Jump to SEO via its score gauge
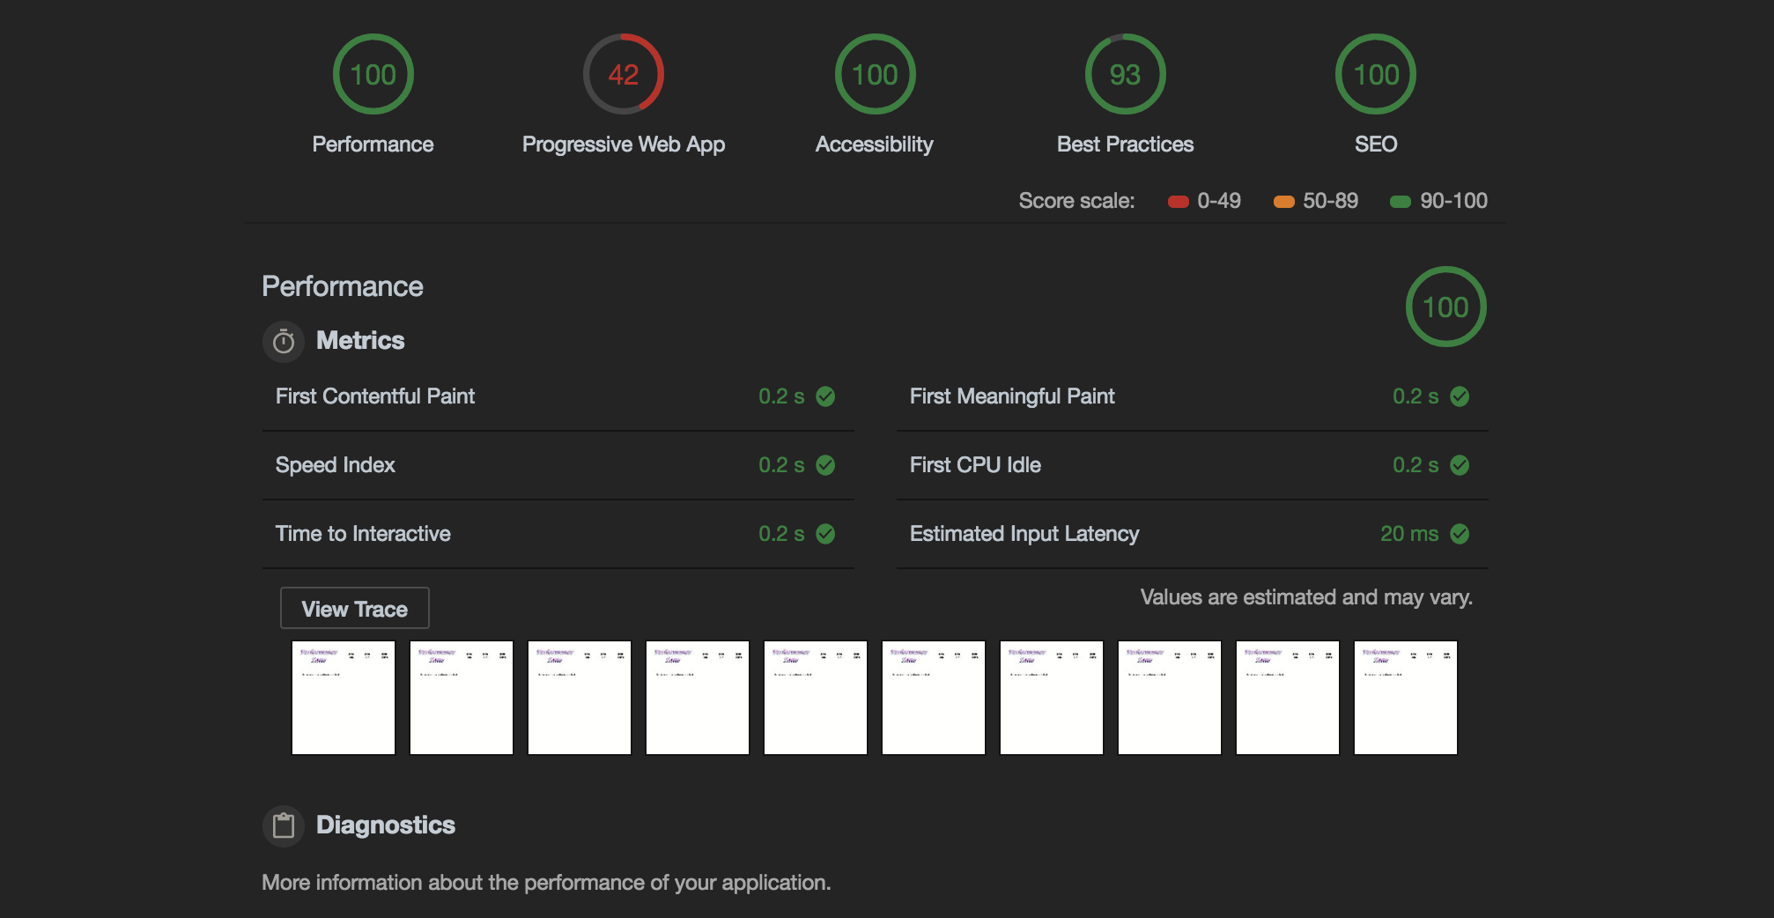Viewport: 1774px width, 918px height. point(1375,75)
